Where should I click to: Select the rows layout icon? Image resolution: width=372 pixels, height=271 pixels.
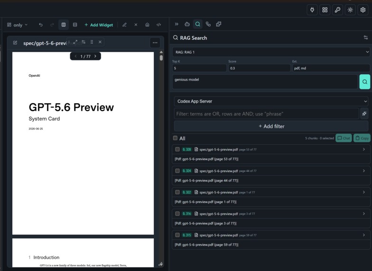[x=75, y=25]
